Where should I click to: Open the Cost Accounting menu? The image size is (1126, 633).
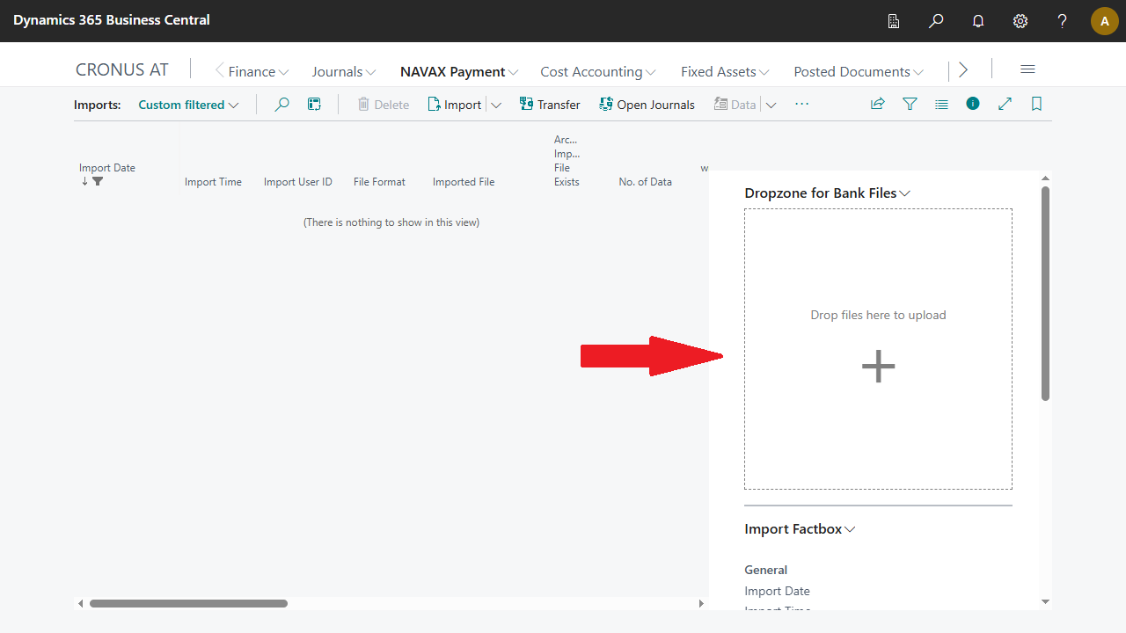[598, 72]
